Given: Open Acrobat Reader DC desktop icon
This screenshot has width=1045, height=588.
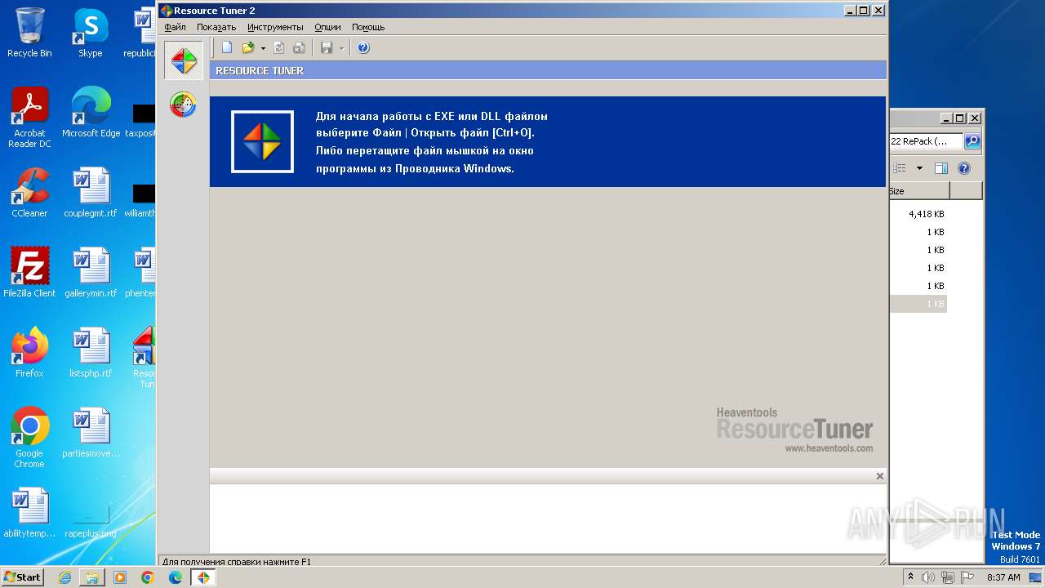Looking at the screenshot, I should point(29,118).
